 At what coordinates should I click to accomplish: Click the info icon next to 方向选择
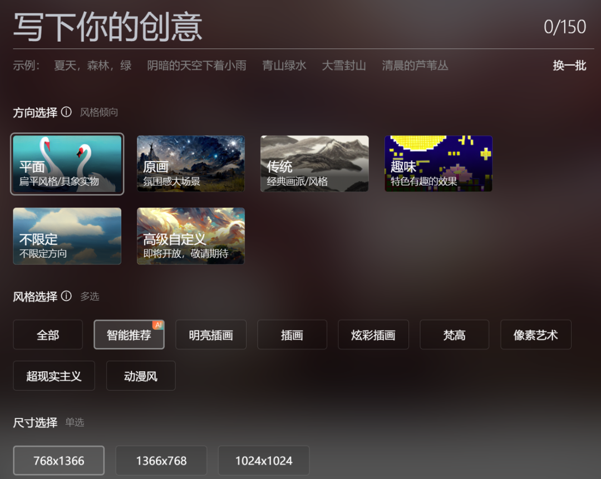point(66,112)
